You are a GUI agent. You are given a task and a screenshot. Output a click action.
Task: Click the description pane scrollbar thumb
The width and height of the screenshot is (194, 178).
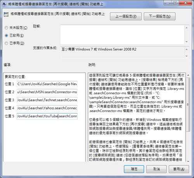pos(188,105)
